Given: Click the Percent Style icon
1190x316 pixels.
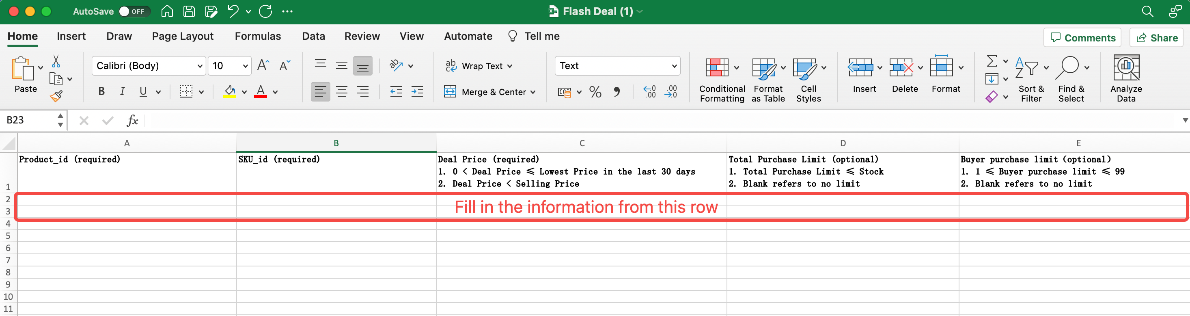Looking at the screenshot, I should pyautogui.click(x=595, y=92).
